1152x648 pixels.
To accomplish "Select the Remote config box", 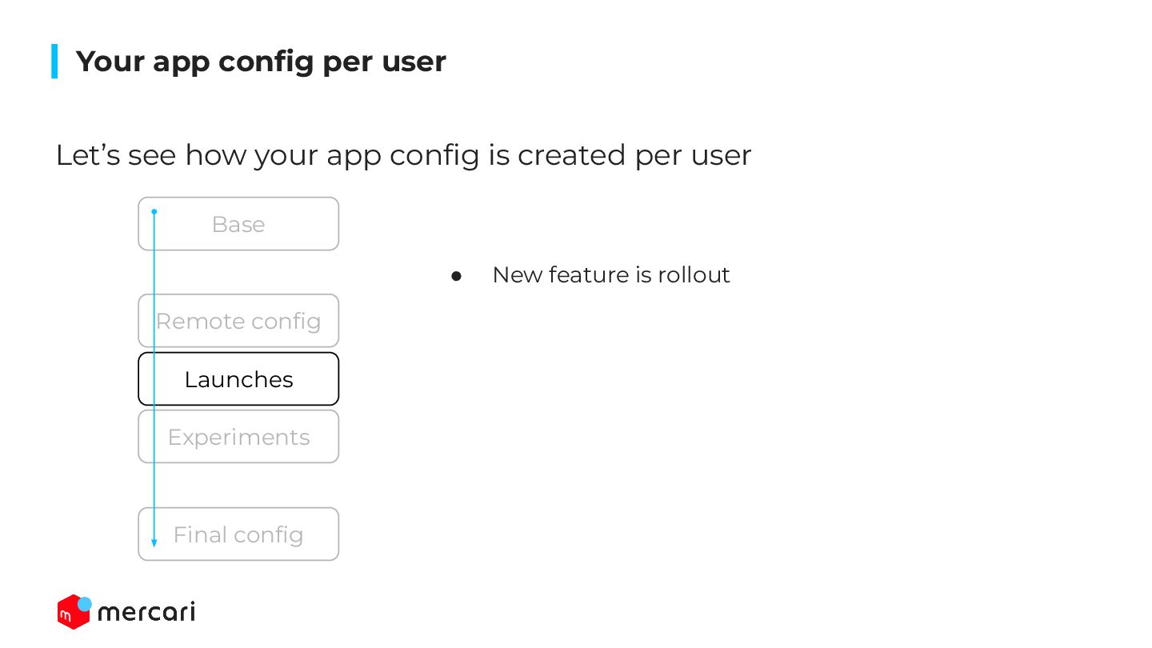I will (238, 321).
